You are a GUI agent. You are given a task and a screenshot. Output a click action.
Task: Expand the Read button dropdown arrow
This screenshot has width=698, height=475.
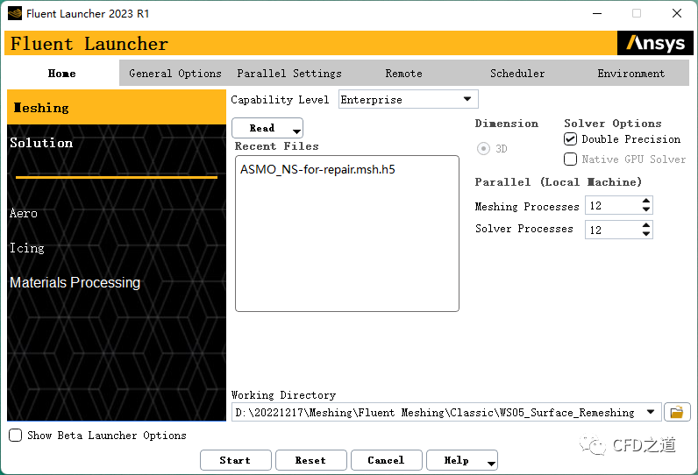pos(296,131)
